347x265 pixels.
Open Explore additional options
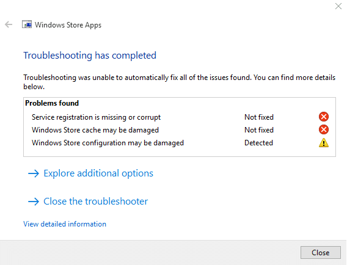click(x=98, y=173)
